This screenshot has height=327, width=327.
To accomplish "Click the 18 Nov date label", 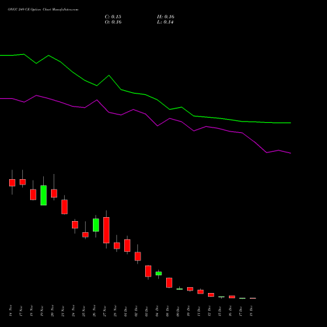I will click(x=31, y=311).
